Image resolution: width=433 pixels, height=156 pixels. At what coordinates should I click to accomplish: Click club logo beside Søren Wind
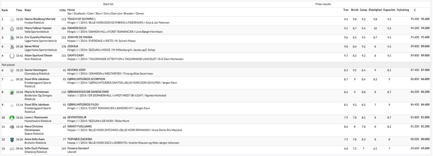[x=12, y=47]
